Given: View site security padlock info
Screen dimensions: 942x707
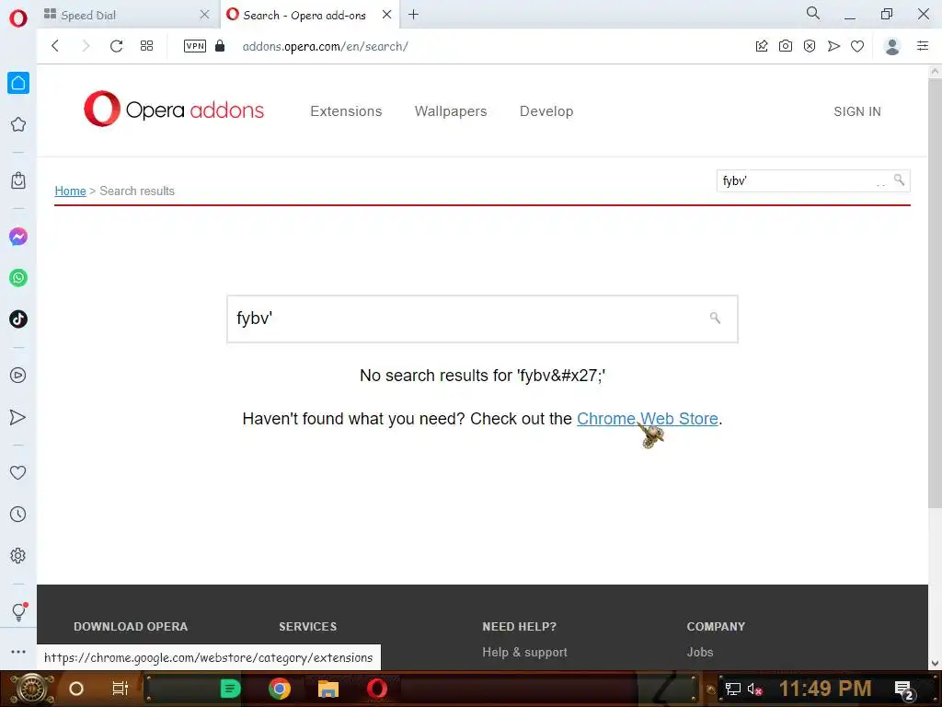Looking at the screenshot, I should pos(220,46).
